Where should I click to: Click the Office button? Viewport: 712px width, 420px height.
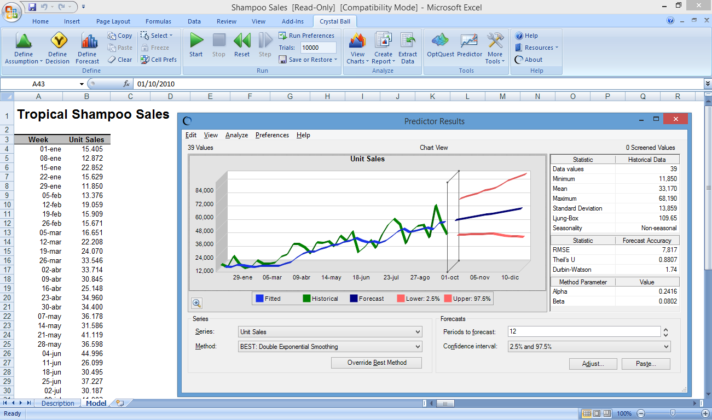click(11, 11)
